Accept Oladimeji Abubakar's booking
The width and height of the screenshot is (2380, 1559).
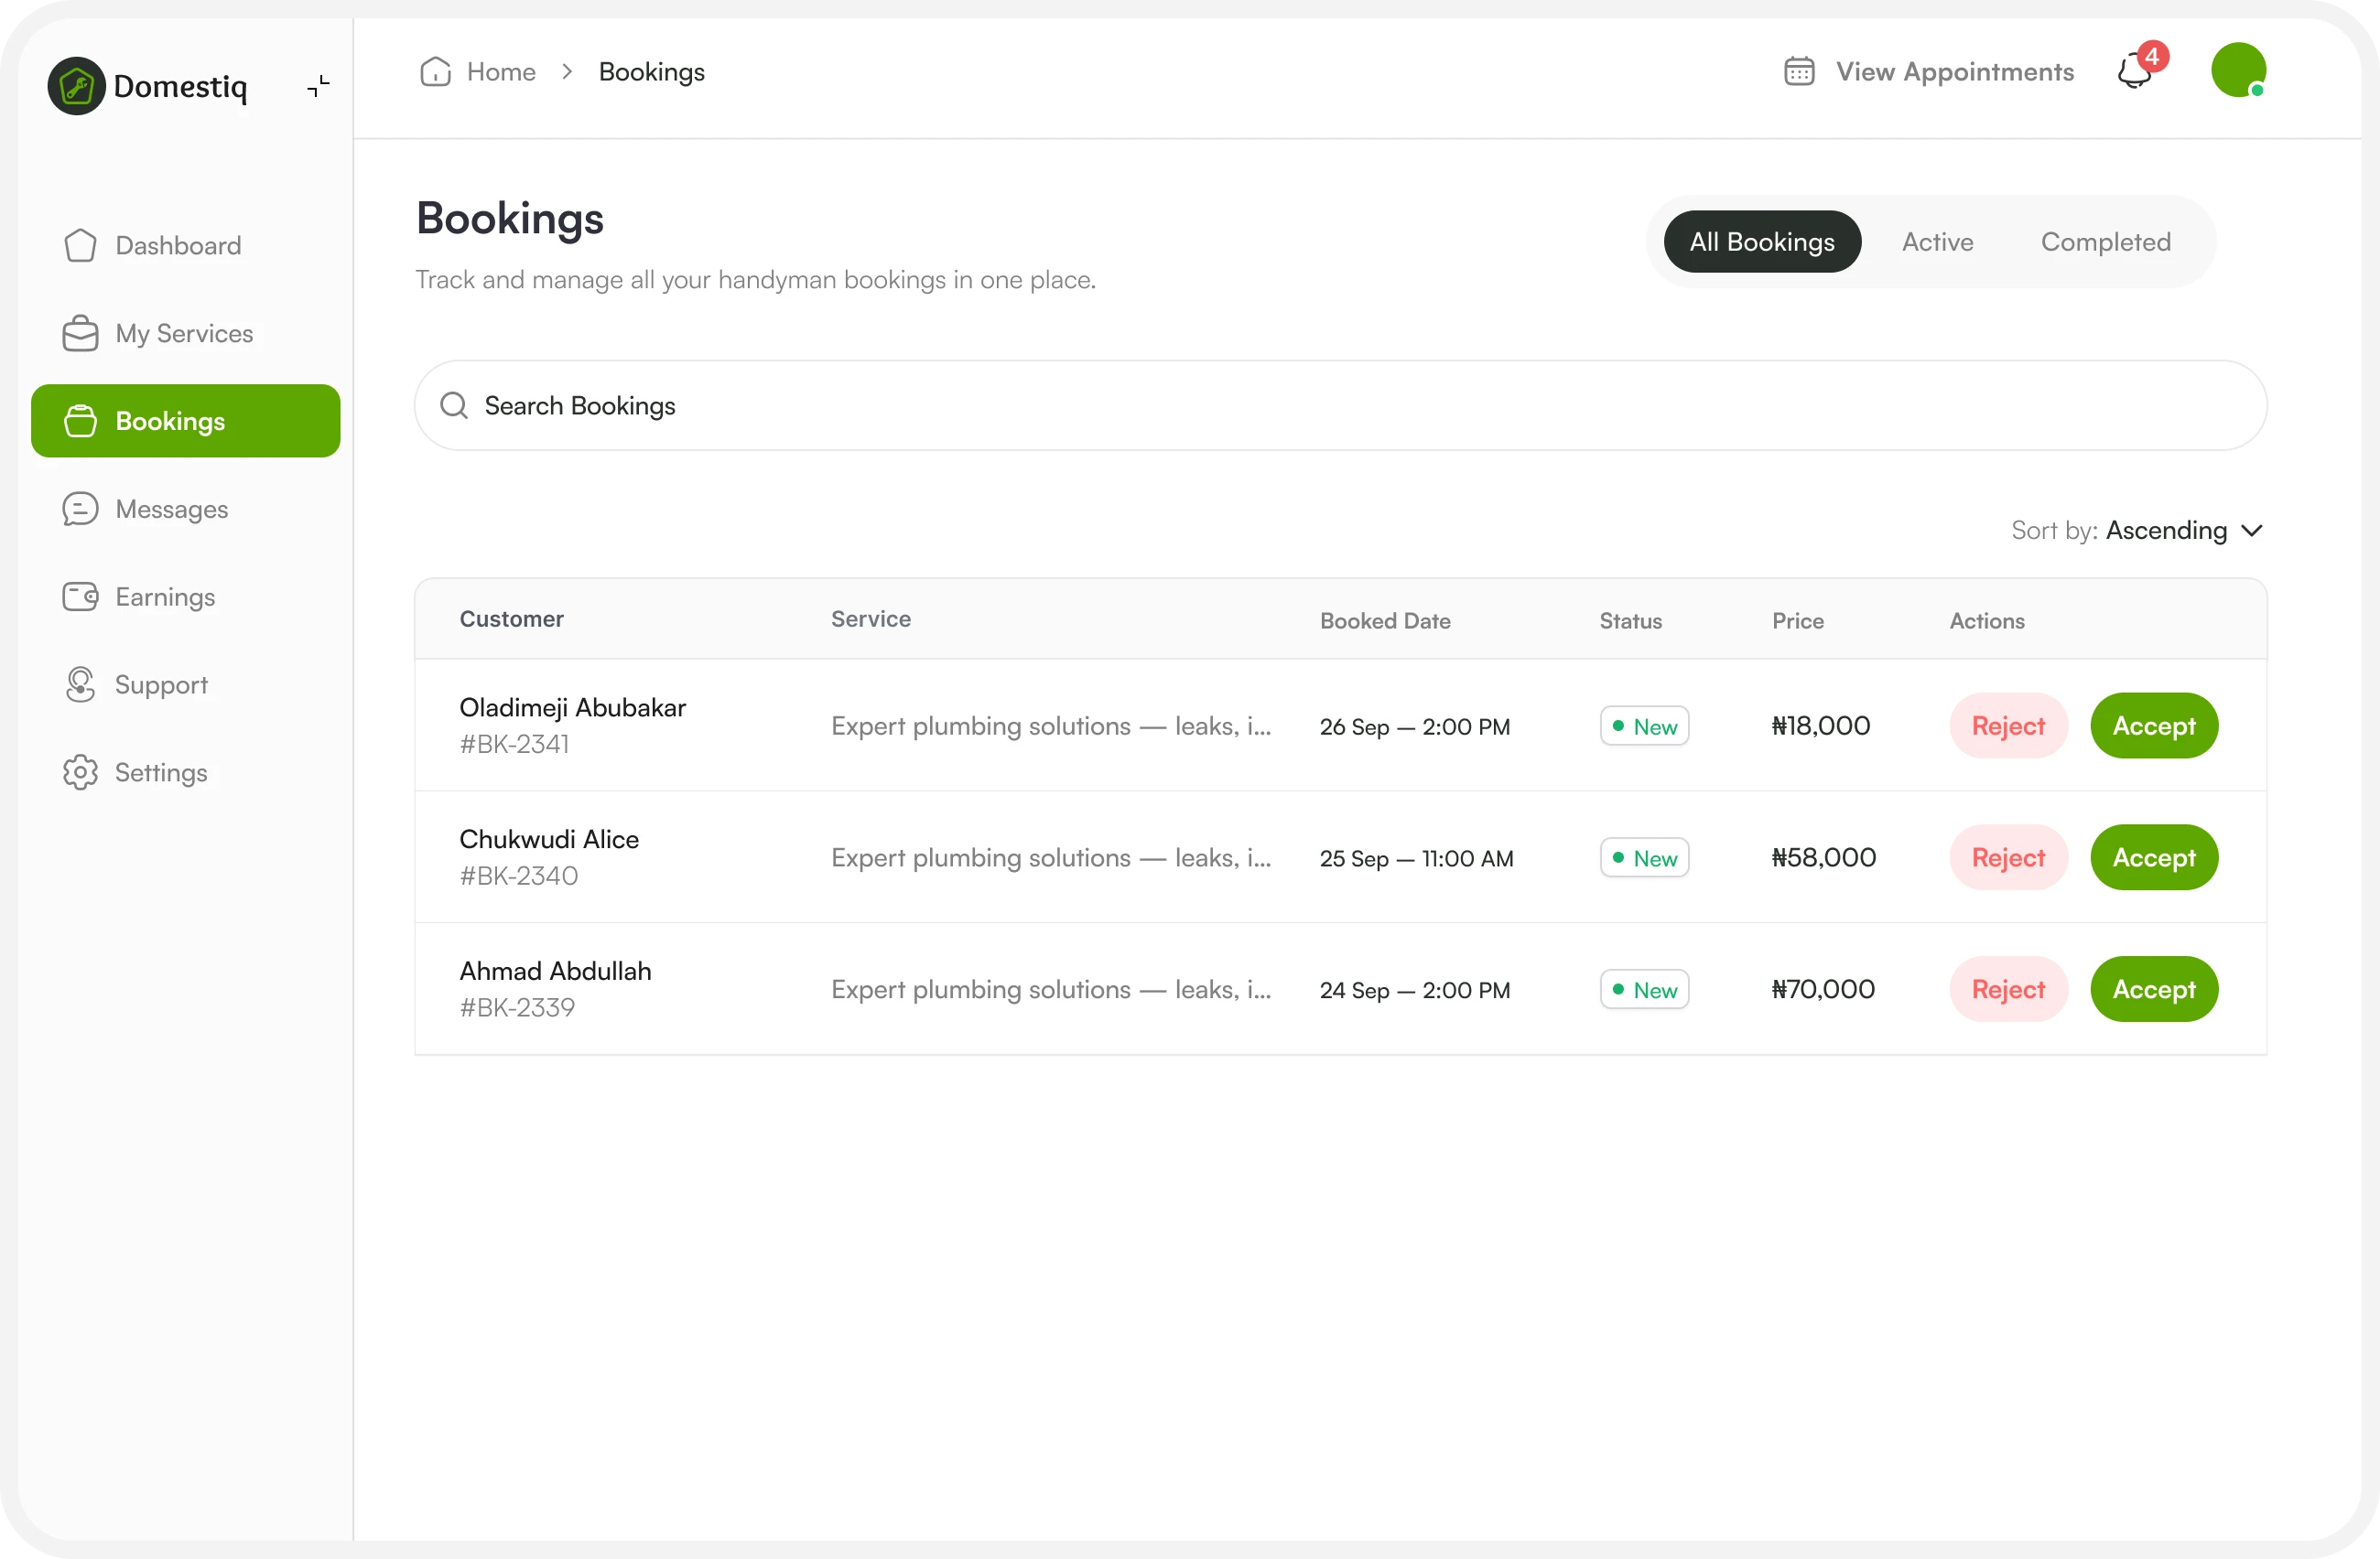tap(2153, 726)
